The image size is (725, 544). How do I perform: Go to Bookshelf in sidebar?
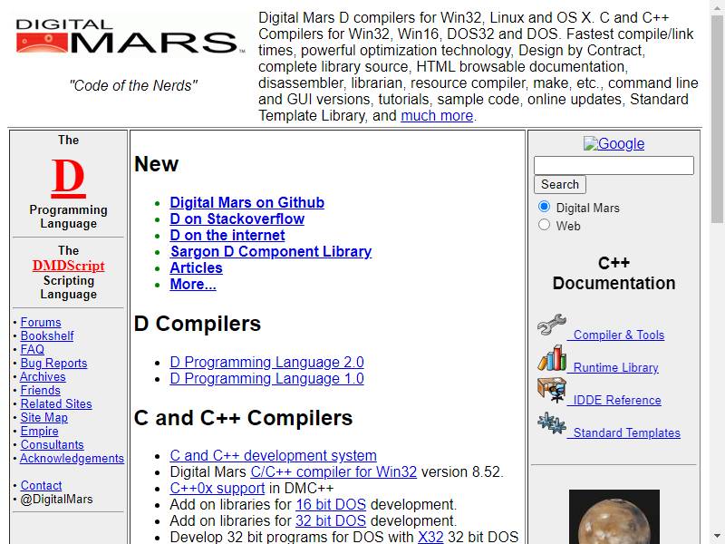[47, 335]
